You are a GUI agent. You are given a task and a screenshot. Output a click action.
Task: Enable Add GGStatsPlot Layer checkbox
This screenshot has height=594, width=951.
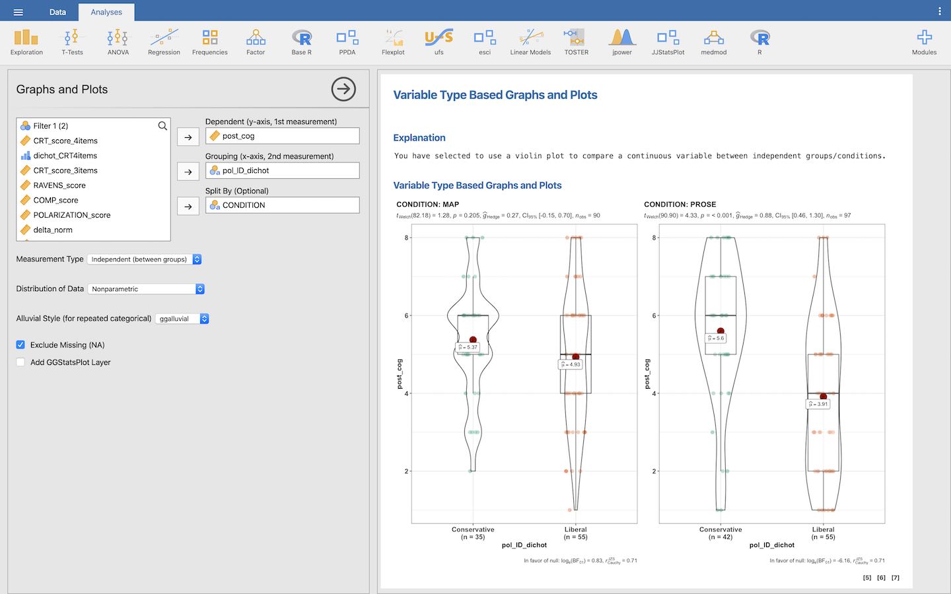click(x=20, y=362)
